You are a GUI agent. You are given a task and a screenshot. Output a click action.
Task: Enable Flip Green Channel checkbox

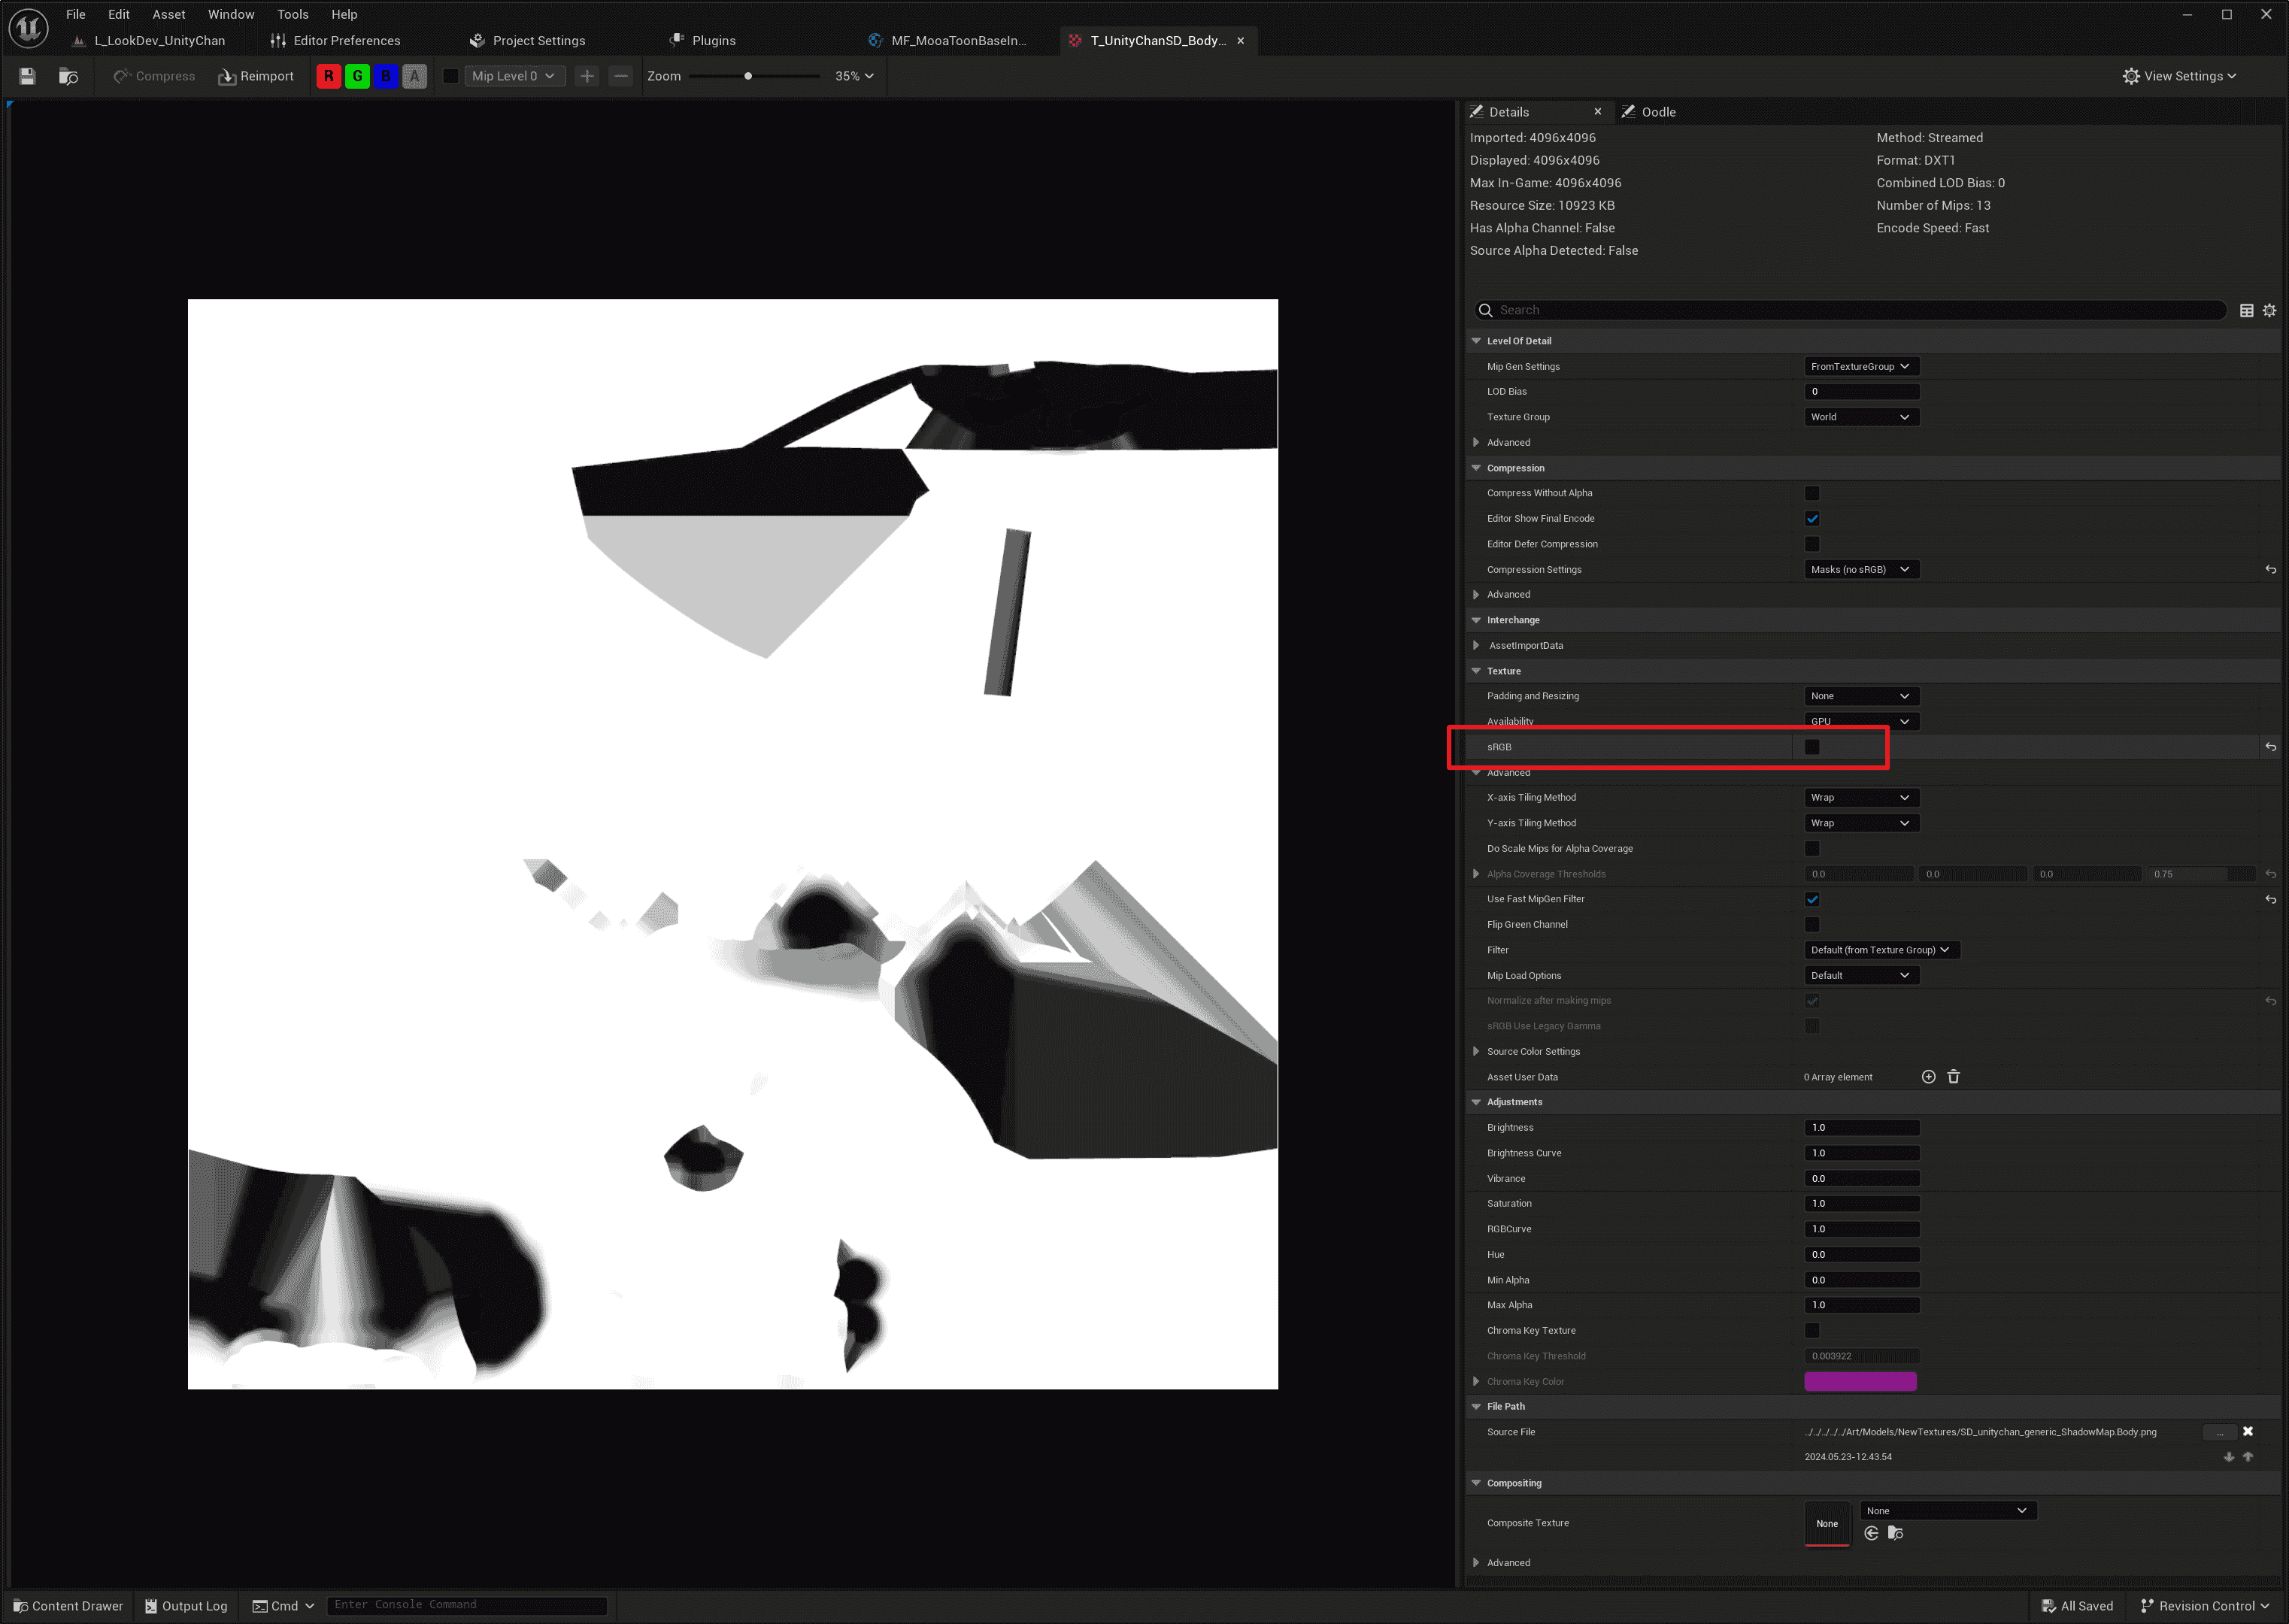click(1812, 925)
